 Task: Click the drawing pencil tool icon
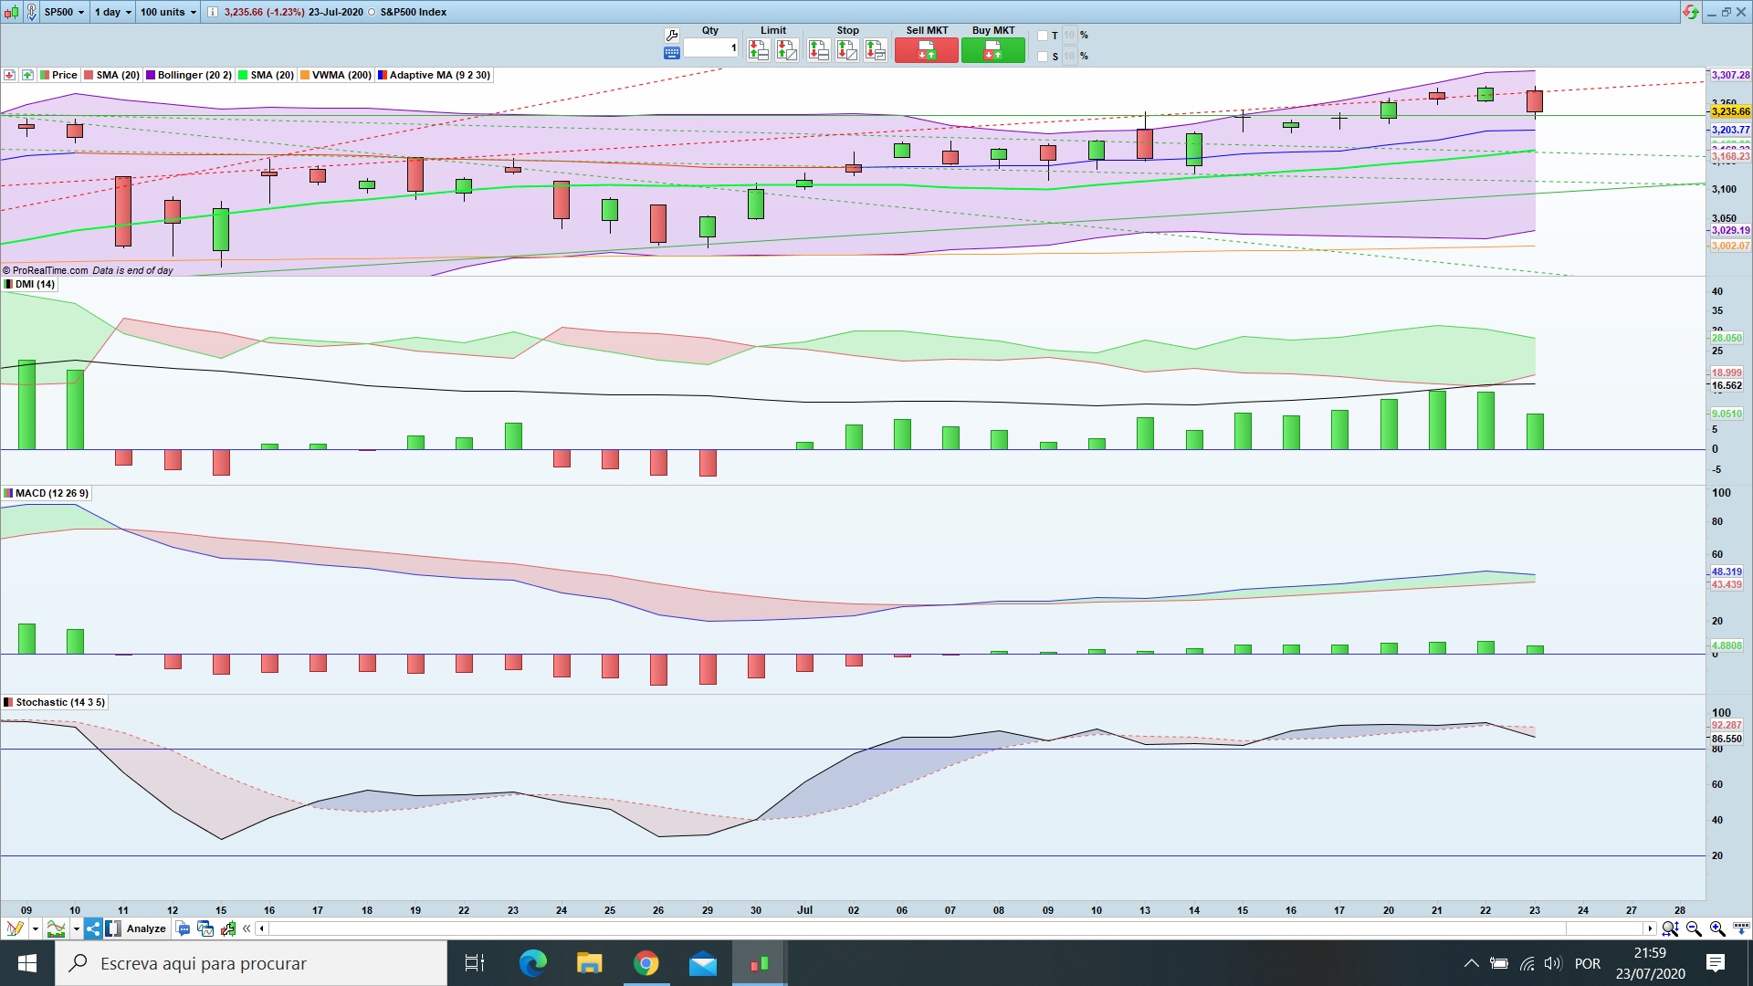(x=15, y=928)
